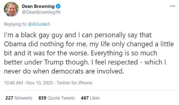179x105 pixels.
Task: Click the number 467 like count
Action: tap(85, 98)
